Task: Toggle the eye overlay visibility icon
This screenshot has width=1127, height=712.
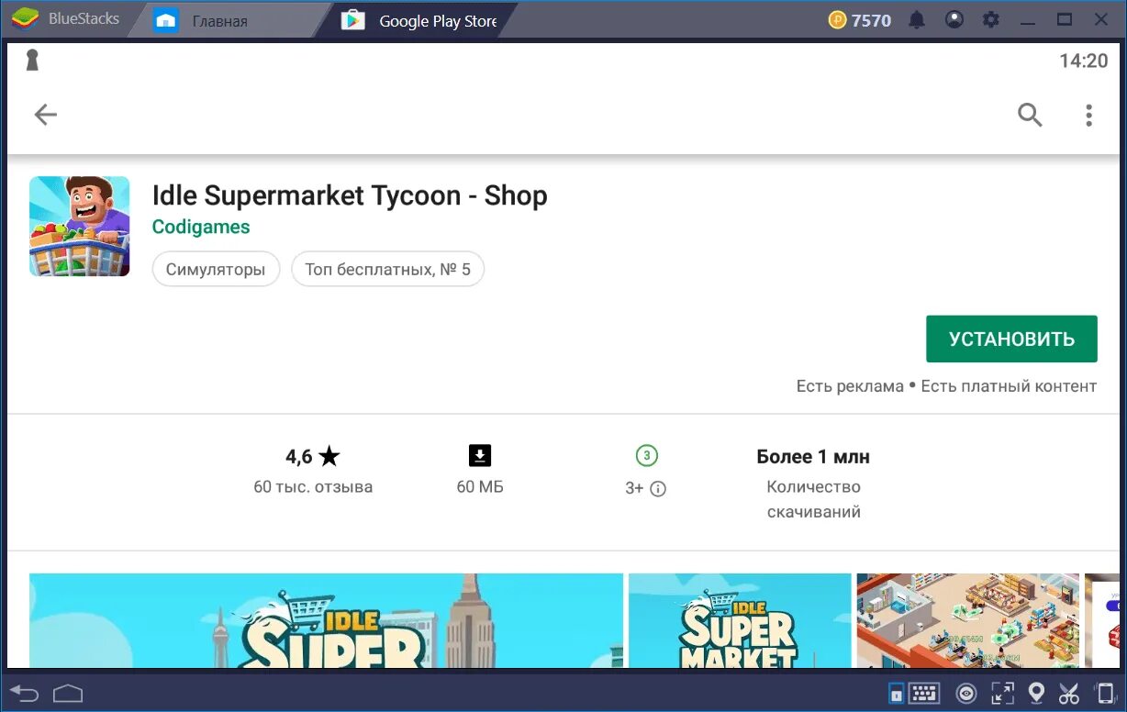Action: (x=965, y=693)
